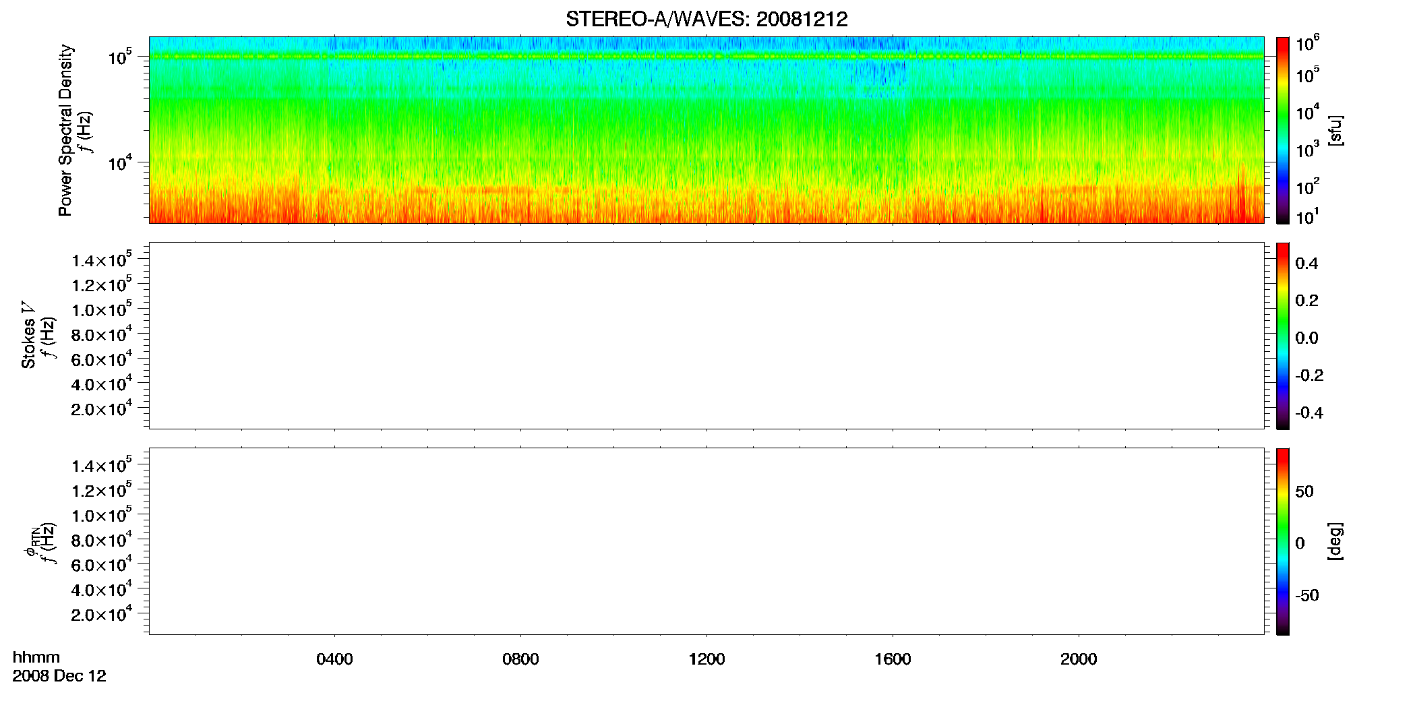The width and height of the screenshot is (1413, 728).
Task: Click the "Stokes V" axis title
Action: 28,335
